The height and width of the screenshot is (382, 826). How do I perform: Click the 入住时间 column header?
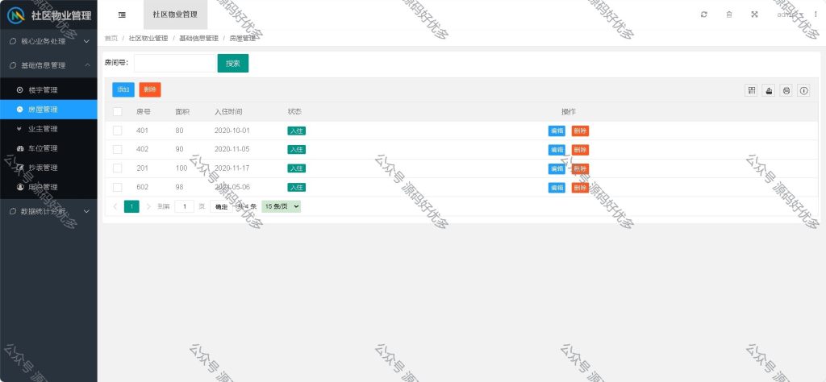coord(228,111)
